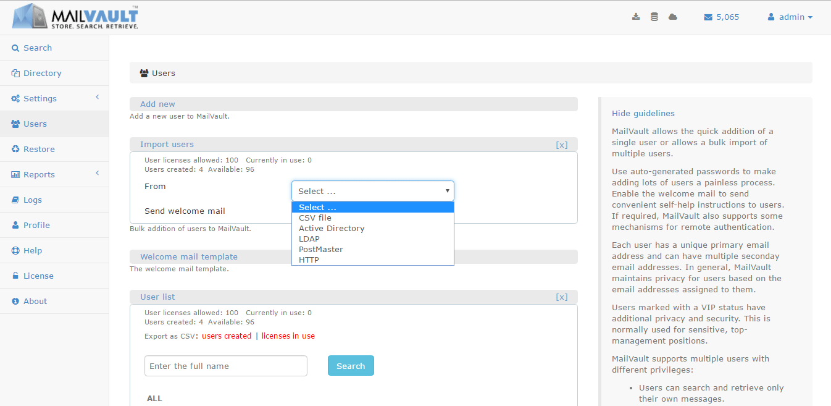Click the Reports chart icon in sidebar
This screenshot has height=406, width=831.
pyautogui.click(x=15, y=174)
